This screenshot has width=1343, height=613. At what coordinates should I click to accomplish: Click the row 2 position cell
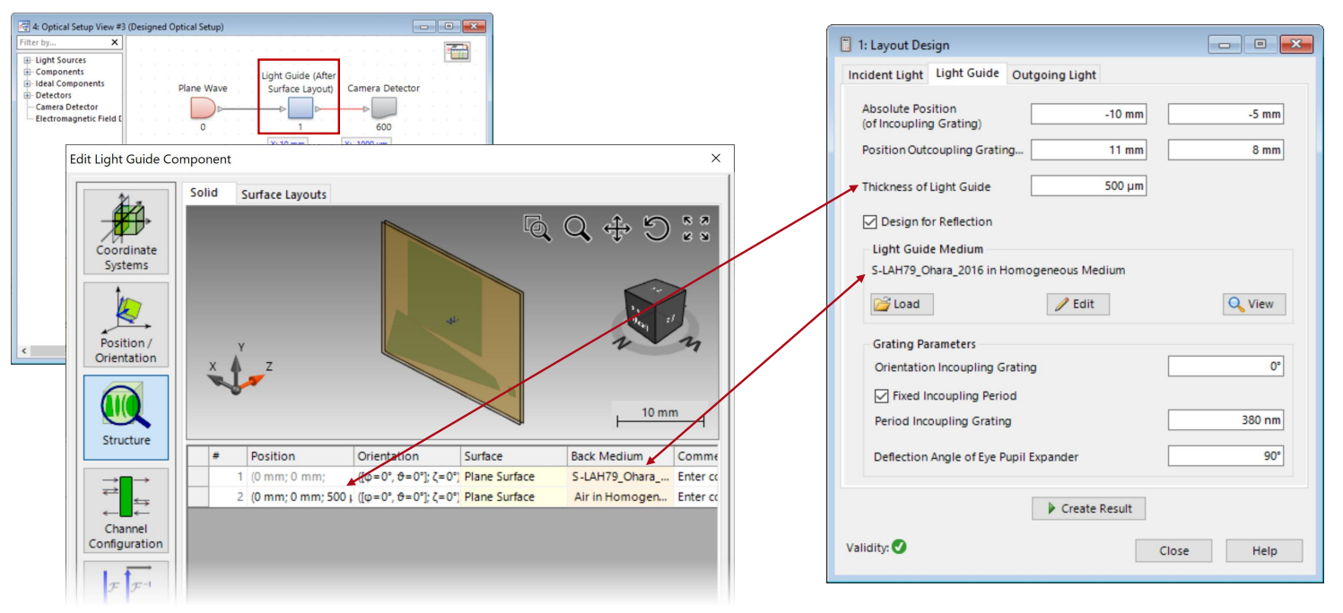click(301, 496)
